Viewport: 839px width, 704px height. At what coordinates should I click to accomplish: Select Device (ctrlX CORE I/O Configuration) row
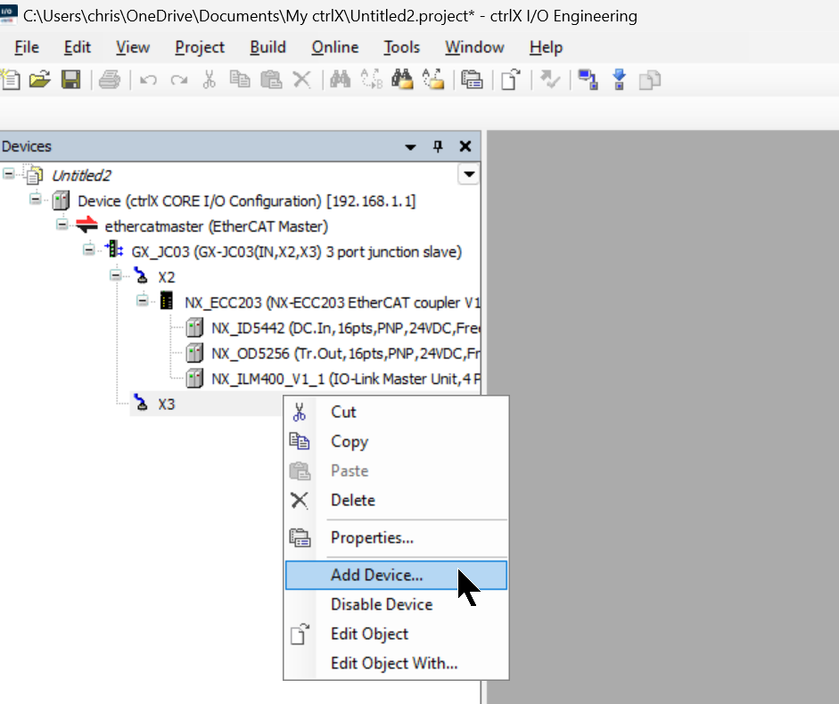247,201
